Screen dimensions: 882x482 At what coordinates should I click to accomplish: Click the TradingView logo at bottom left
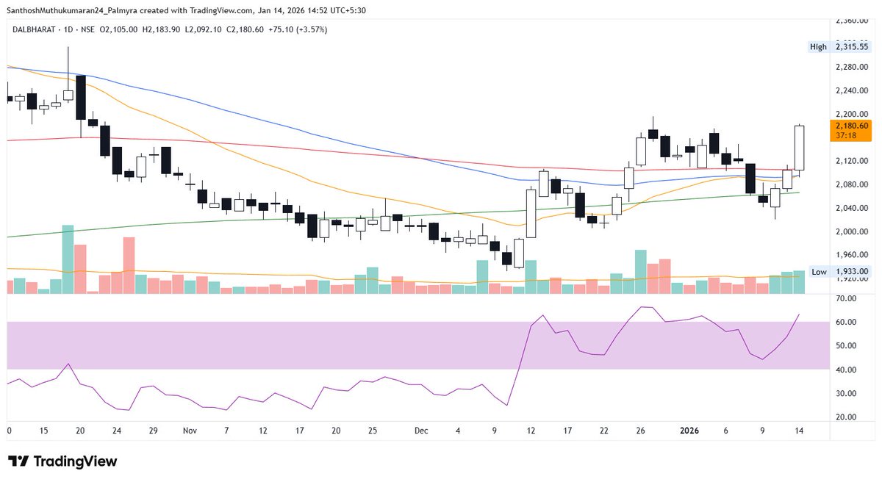click(x=62, y=461)
